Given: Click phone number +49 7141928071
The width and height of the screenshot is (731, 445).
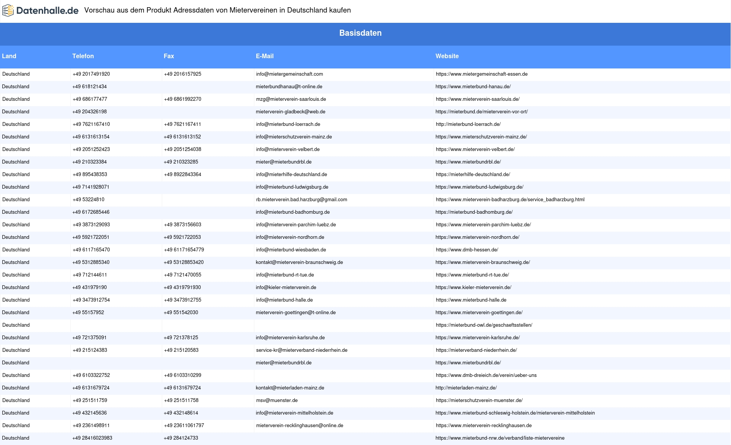Looking at the screenshot, I should coord(91,187).
